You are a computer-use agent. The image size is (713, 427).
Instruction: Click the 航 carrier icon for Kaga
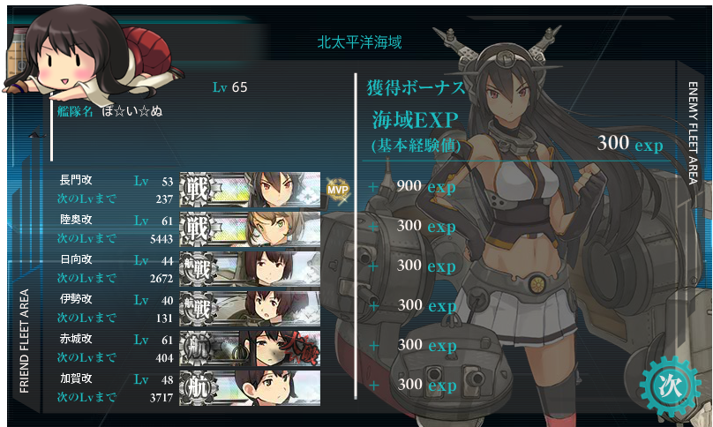point(197,388)
